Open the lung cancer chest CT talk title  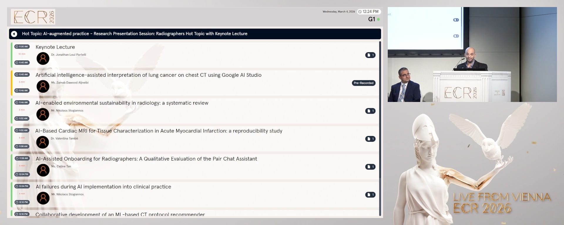pos(148,75)
